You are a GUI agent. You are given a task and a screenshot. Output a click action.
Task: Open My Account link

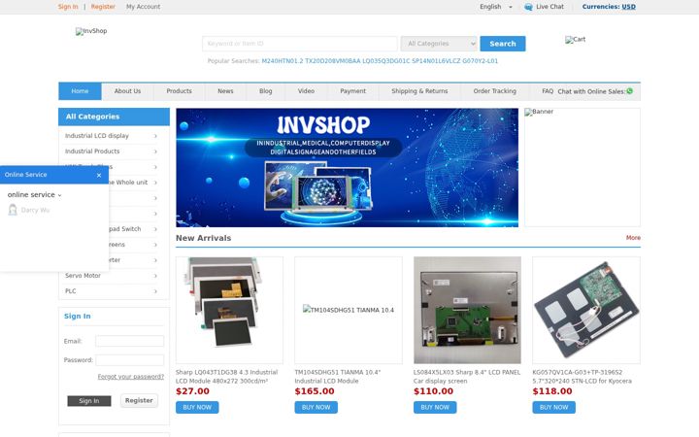143,7
